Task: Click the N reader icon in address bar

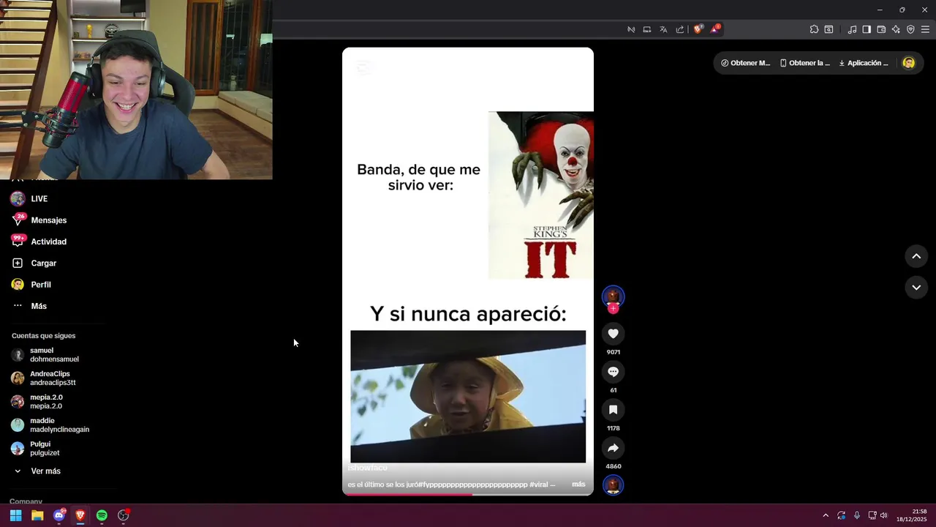Action: pyautogui.click(x=631, y=29)
